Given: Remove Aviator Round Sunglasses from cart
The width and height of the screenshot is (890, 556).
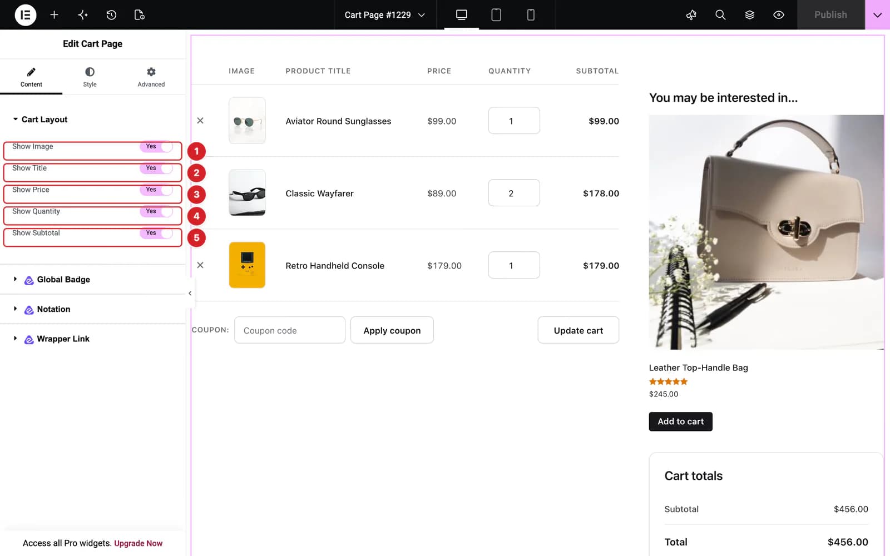Looking at the screenshot, I should point(200,121).
